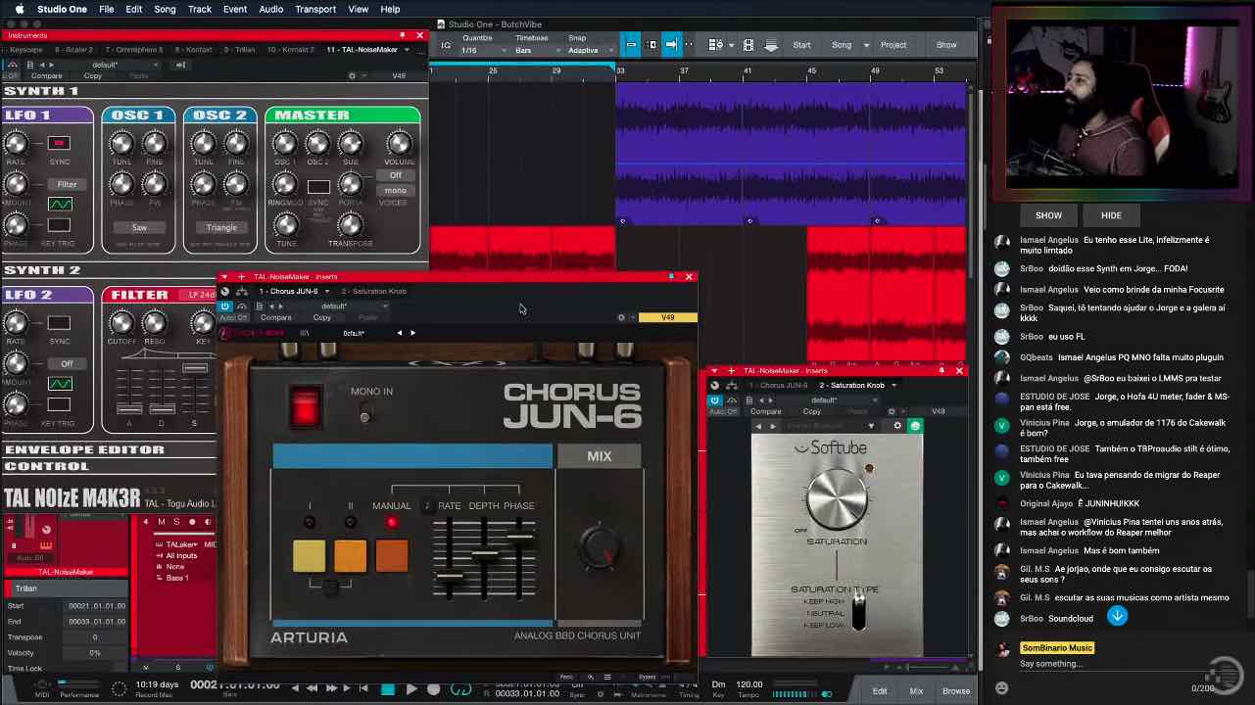This screenshot has height=705, width=1255.
Task: Open the instrument tab list dropdown arrow
Action: pyautogui.click(x=409, y=50)
